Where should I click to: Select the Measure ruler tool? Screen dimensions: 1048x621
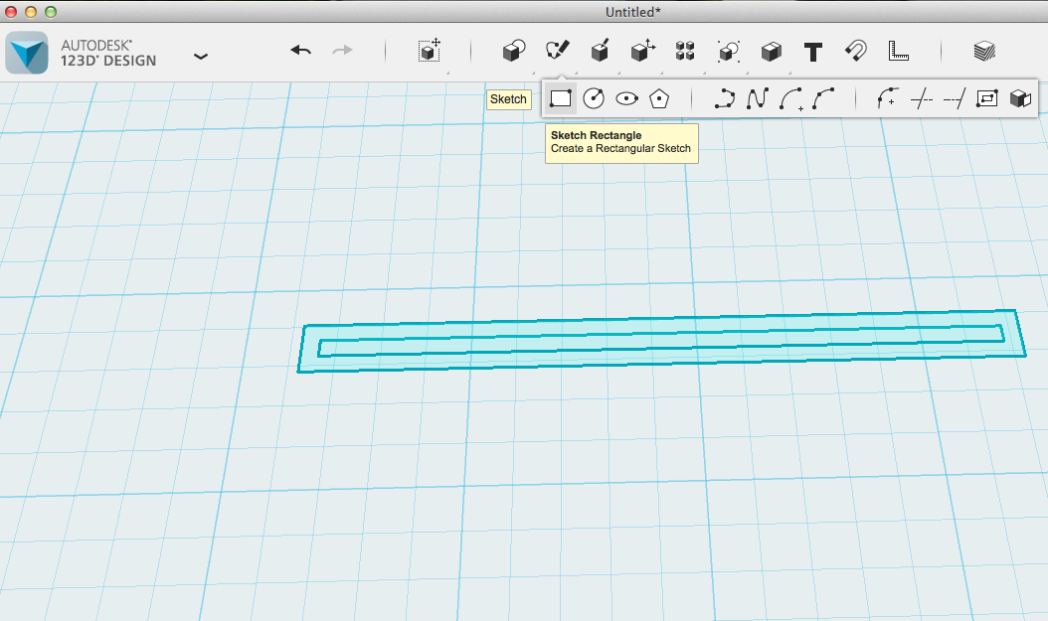coord(898,51)
